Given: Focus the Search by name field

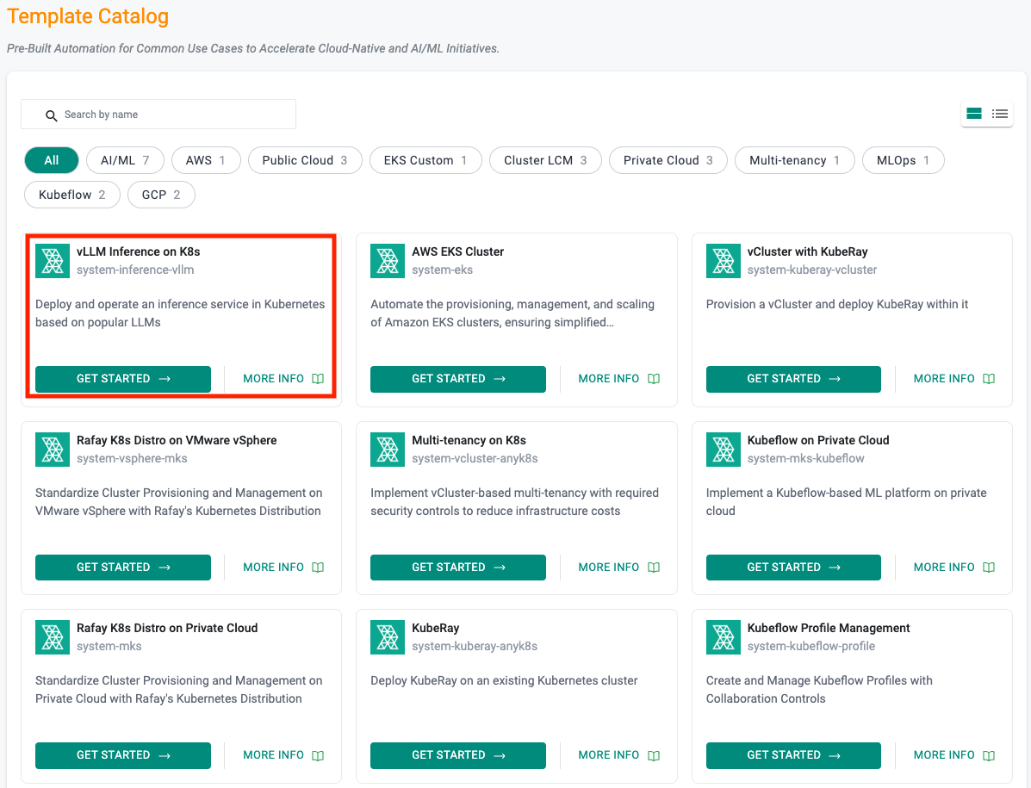Looking at the screenshot, I should click(x=158, y=115).
